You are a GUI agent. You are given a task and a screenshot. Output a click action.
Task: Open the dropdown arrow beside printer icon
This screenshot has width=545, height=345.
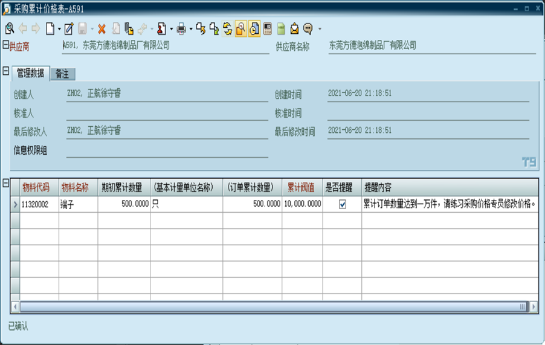click(190, 29)
